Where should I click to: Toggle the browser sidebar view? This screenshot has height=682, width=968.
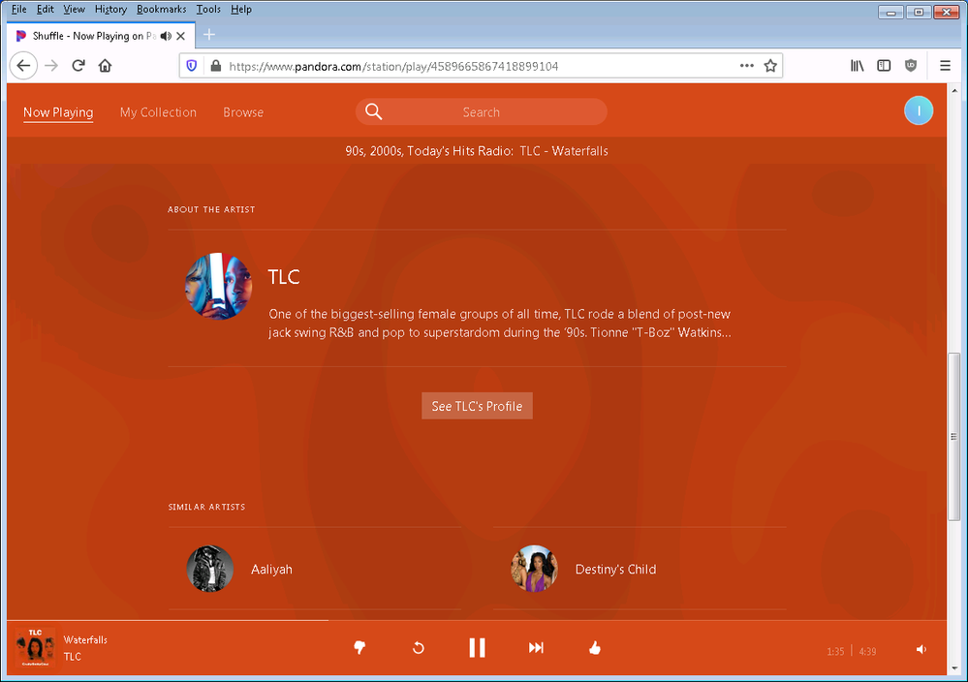[884, 66]
